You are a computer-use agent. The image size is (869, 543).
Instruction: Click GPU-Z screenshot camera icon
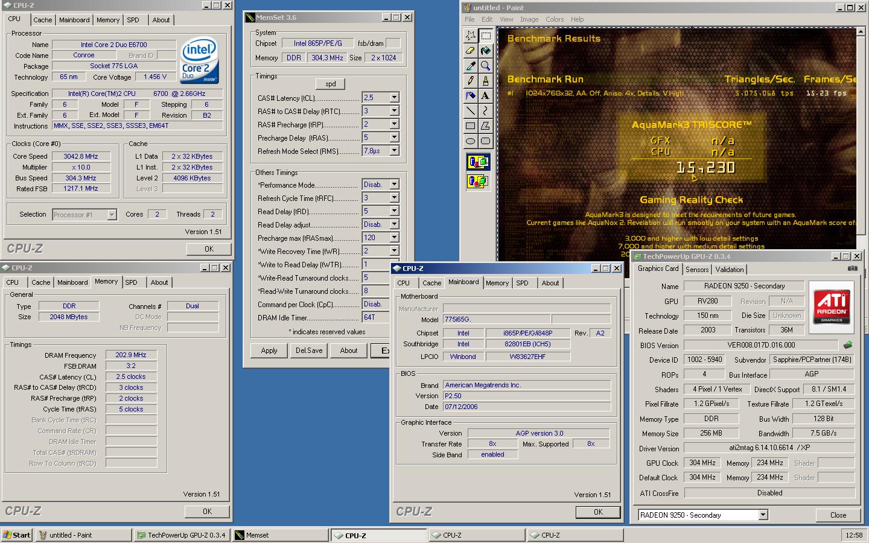(x=852, y=268)
